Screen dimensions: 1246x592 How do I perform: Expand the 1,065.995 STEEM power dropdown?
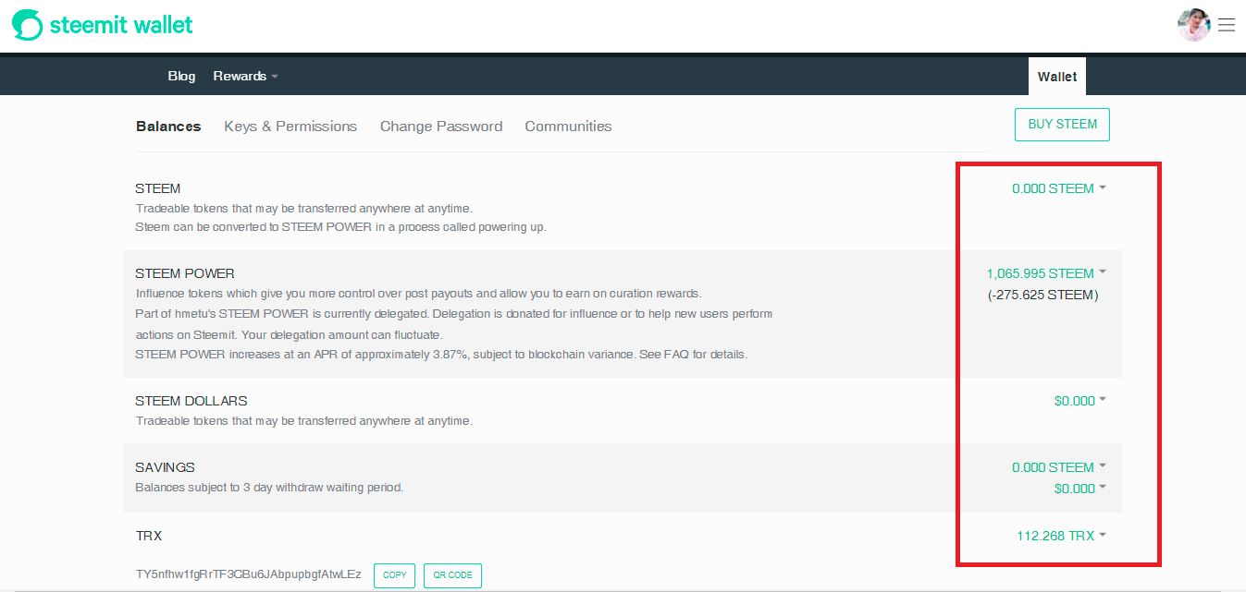pyautogui.click(x=1046, y=273)
